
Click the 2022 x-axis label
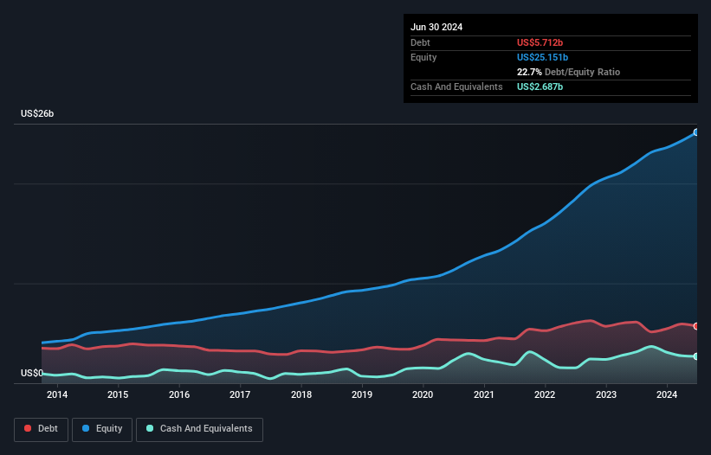click(545, 394)
